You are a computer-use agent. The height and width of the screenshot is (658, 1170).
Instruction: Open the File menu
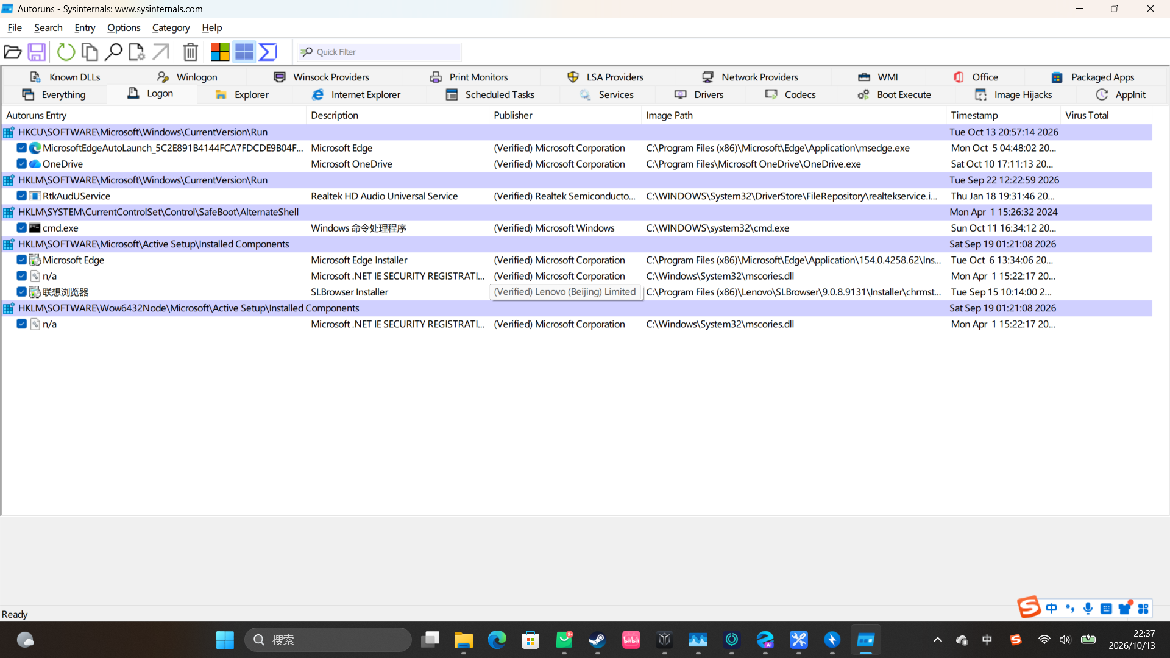click(x=15, y=27)
